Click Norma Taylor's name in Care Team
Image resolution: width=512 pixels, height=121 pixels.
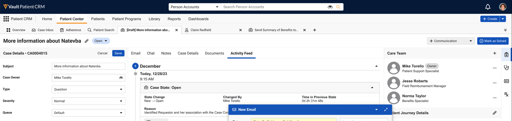(414, 96)
